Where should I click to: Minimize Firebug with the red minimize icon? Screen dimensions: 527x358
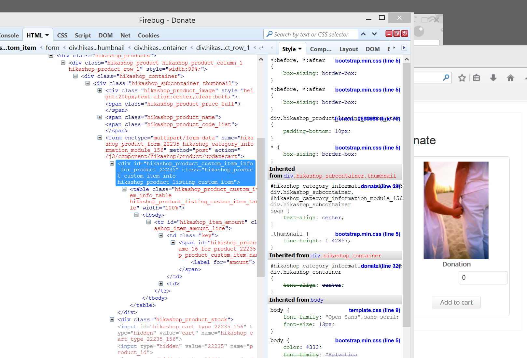[389, 34]
